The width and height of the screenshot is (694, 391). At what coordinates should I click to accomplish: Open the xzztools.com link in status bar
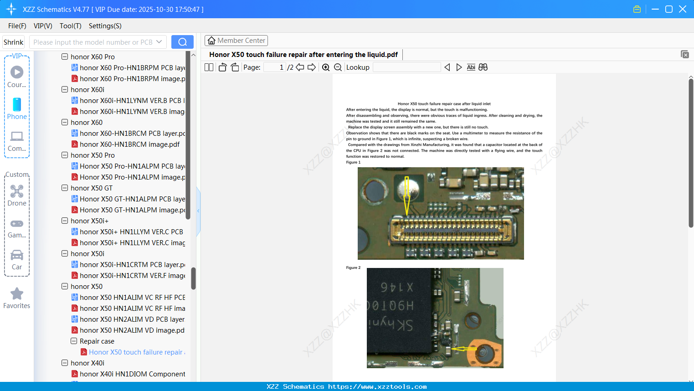pyautogui.click(x=377, y=386)
